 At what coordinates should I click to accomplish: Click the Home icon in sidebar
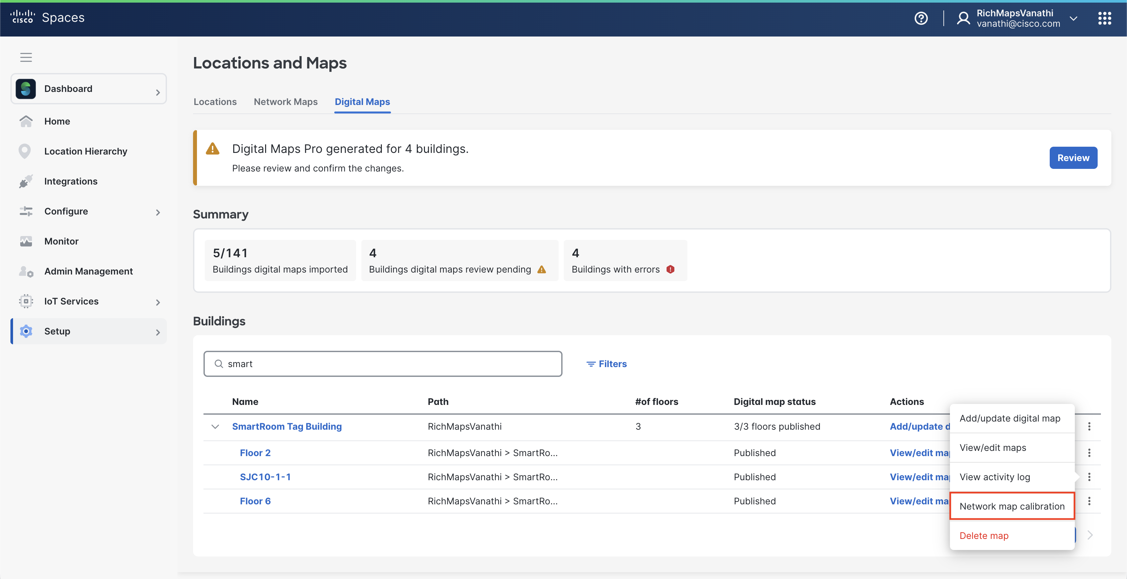(x=26, y=121)
